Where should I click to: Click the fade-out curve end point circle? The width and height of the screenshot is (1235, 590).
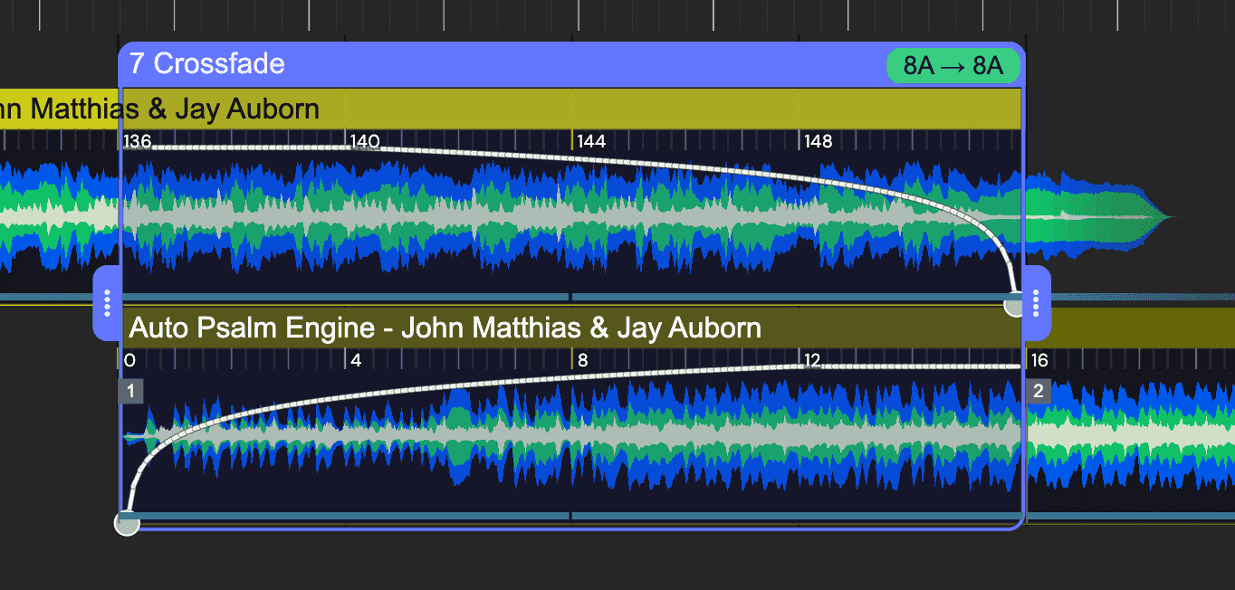(x=1016, y=305)
